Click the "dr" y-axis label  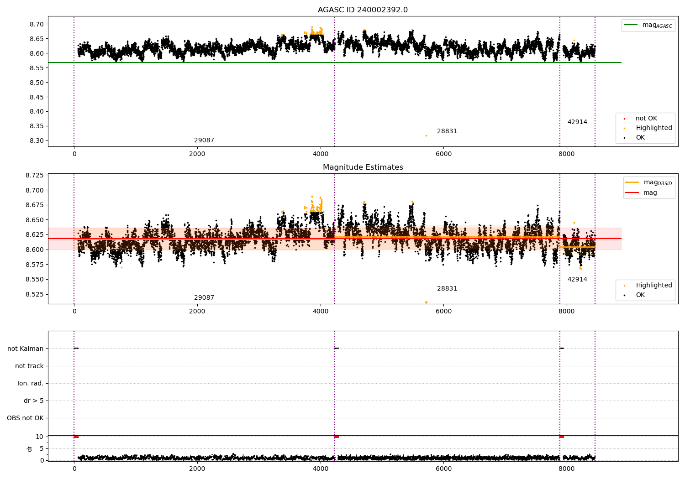(30, 448)
